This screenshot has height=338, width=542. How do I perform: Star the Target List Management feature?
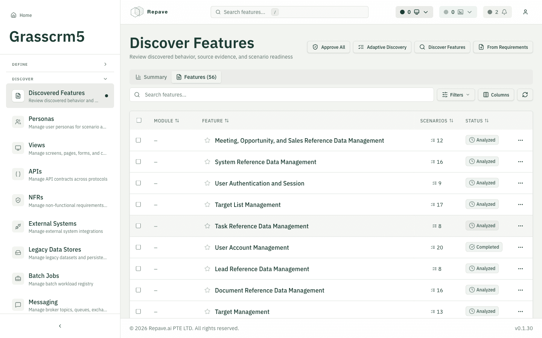[x=207, y=205]
